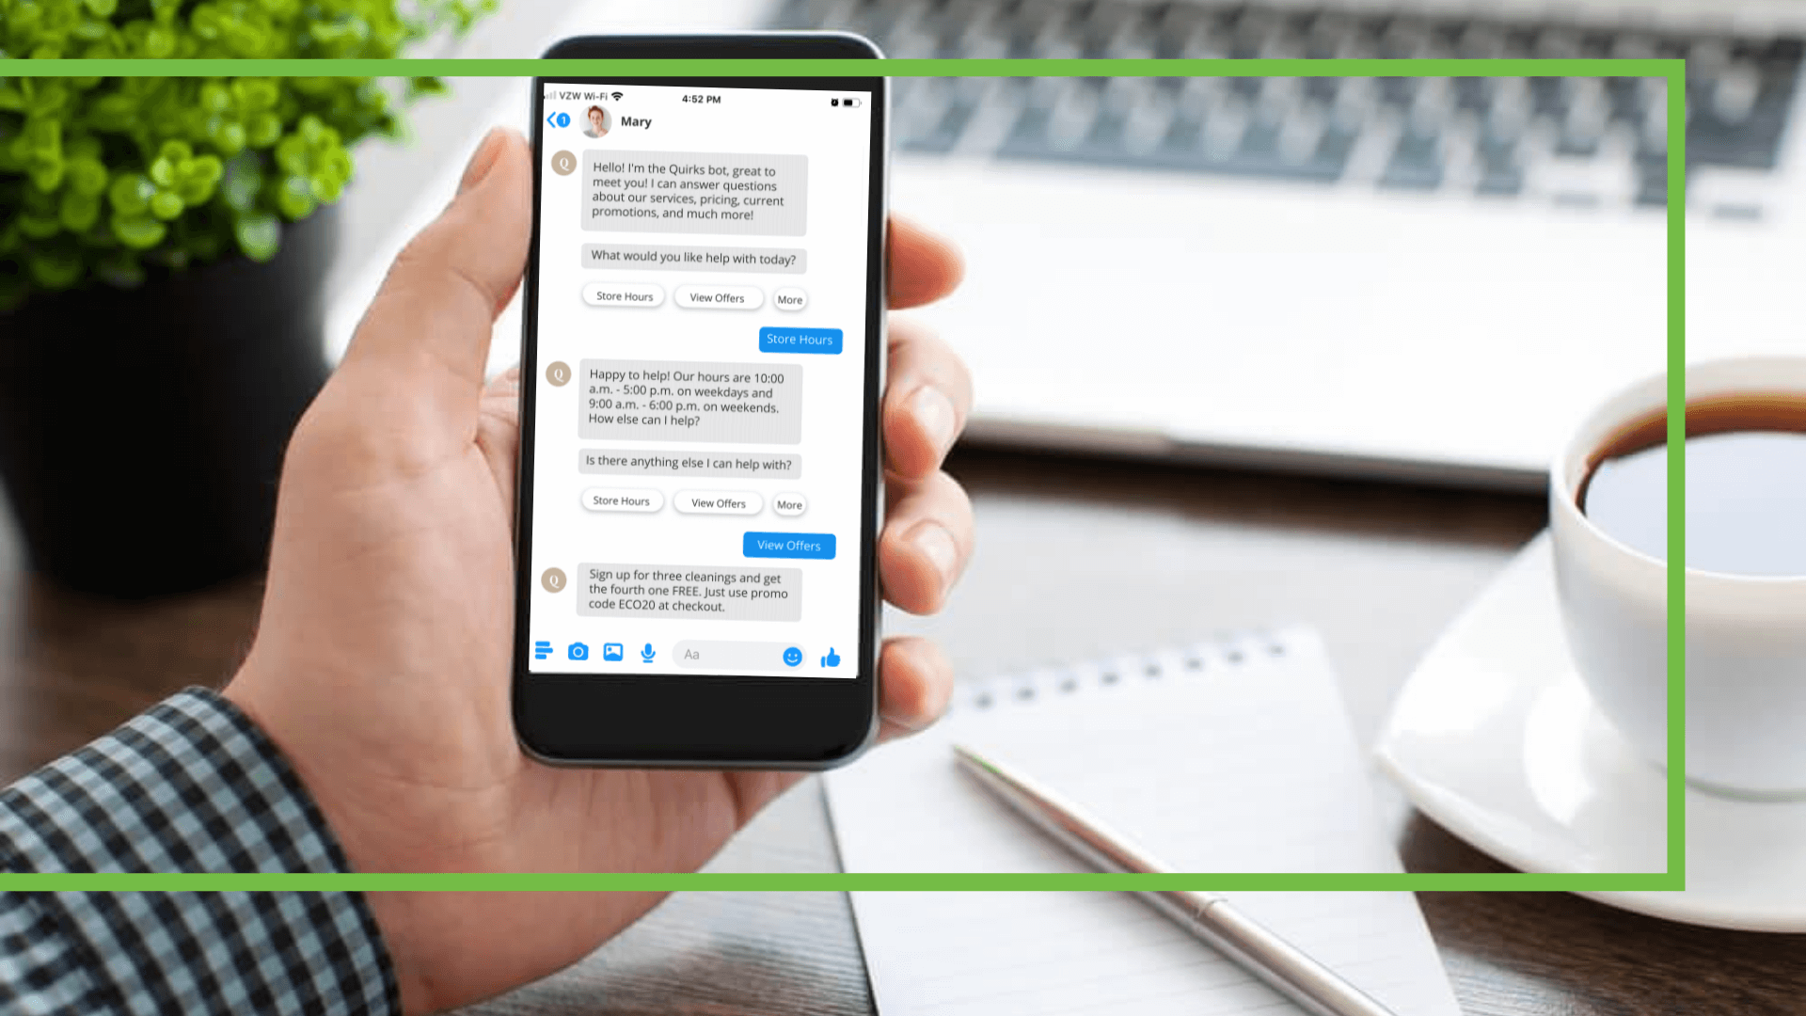Tap the thumbs up like icon

coord(832,655)
